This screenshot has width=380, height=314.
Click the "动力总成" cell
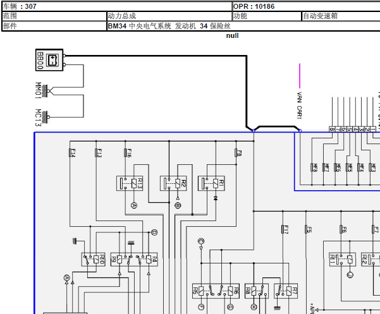169,16
